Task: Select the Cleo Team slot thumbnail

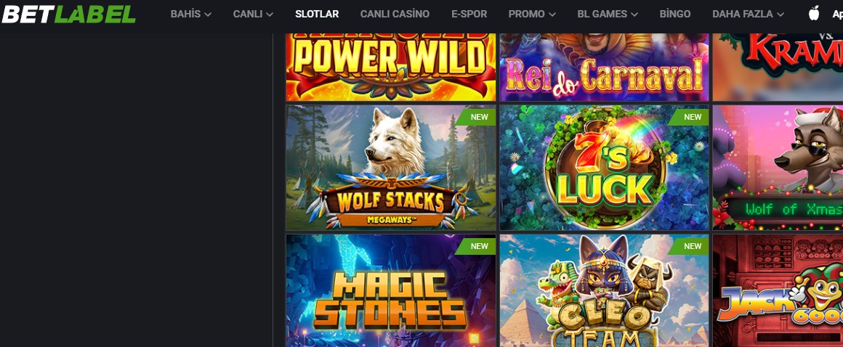Action: coord(605,290)
